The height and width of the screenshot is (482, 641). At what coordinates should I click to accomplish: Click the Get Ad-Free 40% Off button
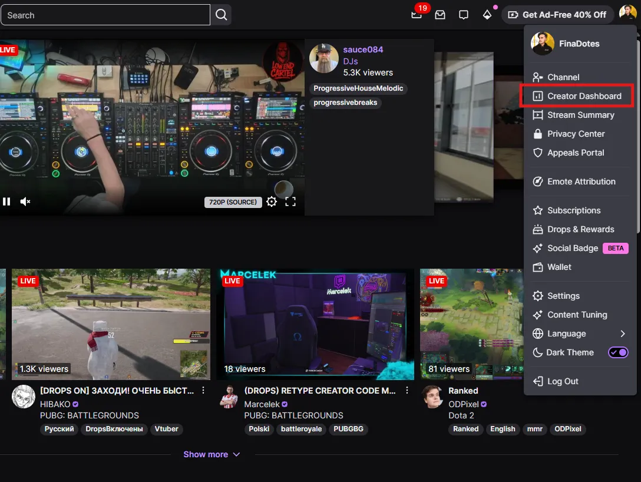[x=557, y=15]
